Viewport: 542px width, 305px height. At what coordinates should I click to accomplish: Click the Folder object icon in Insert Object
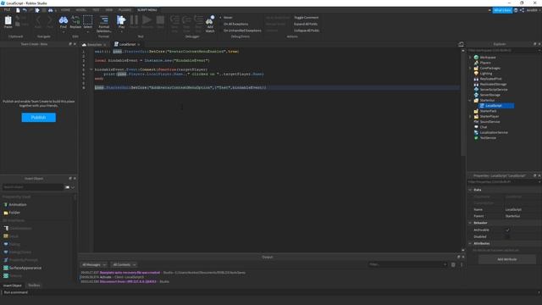point(6,213)
